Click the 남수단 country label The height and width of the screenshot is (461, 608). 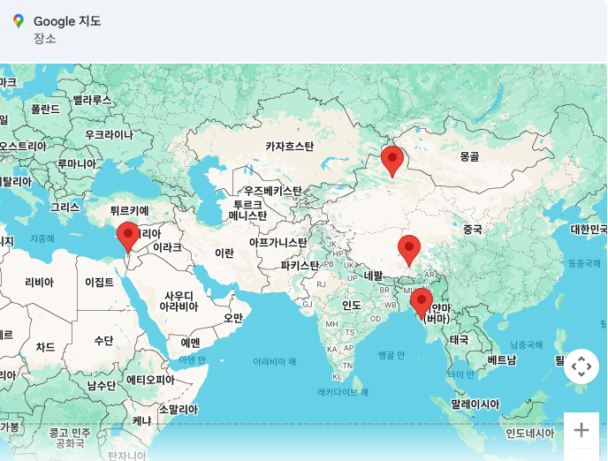point(102,385)
